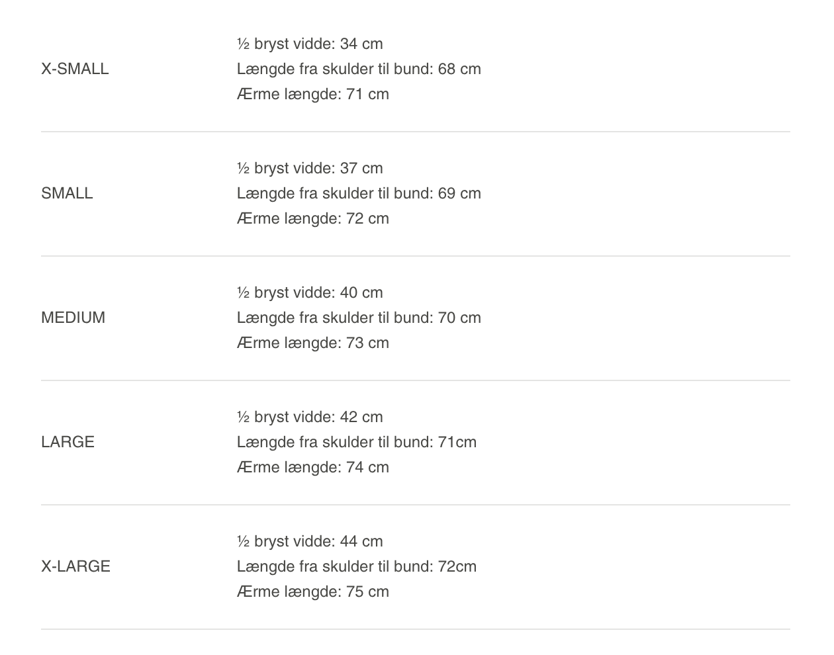Click 'Længde fra skulder til bund: 72cm'
This screenshot has width=834, height=655.
357,566
